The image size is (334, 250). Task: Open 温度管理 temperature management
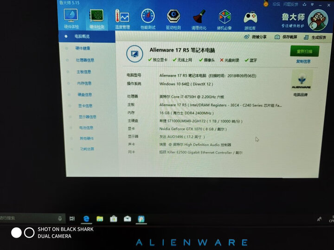coord(122,19)
